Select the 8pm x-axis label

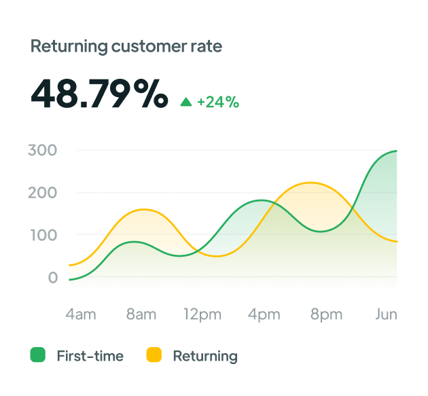[326, 314]
